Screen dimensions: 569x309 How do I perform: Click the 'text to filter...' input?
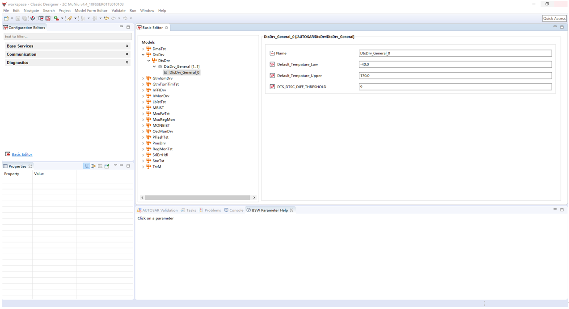[x=67, y=37]
